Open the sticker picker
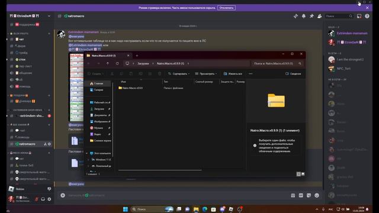Image resolution: width=379 pixels, height=213 pixels. pos(309,195)
